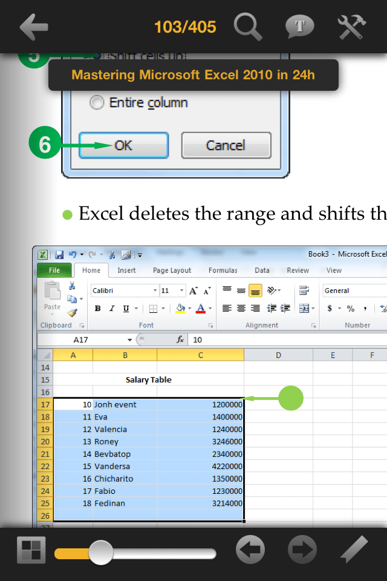Toggle Underline formatting
The image size is (387, 581).
pos(126,308)
